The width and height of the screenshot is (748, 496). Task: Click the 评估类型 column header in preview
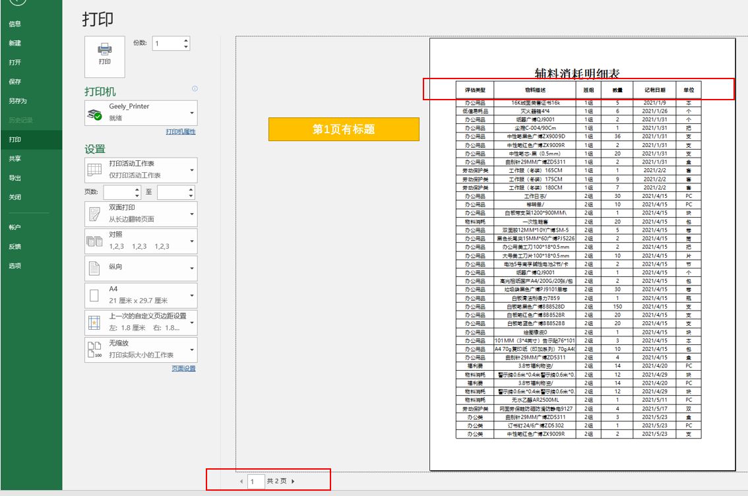point(475,90)
